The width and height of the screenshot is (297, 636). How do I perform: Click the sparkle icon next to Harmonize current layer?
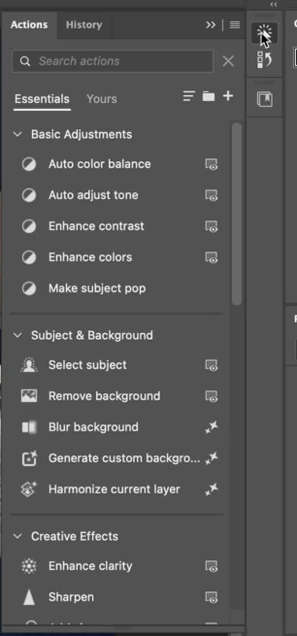211,490
